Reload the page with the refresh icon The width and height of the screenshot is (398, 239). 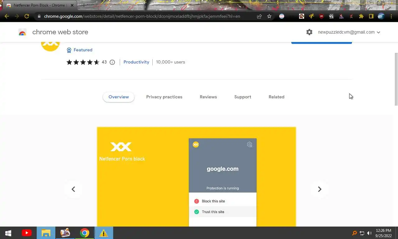[27, 16]
